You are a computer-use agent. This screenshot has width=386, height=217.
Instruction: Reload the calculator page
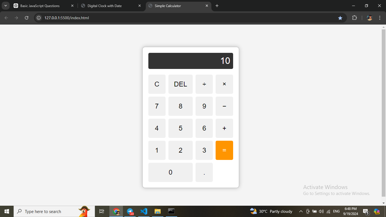[26, 18]
